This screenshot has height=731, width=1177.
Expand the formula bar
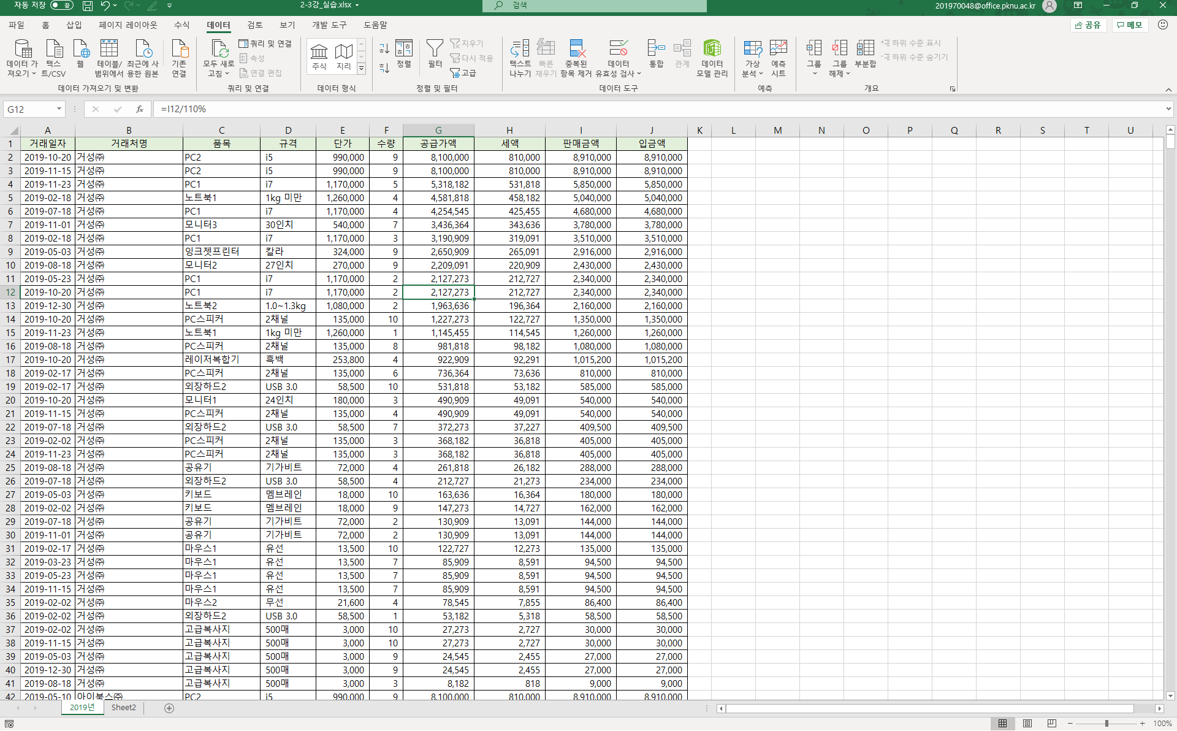pos(1168,109)
